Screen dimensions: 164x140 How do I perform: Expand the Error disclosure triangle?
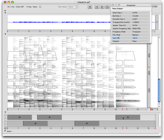[x=6, y=131]
